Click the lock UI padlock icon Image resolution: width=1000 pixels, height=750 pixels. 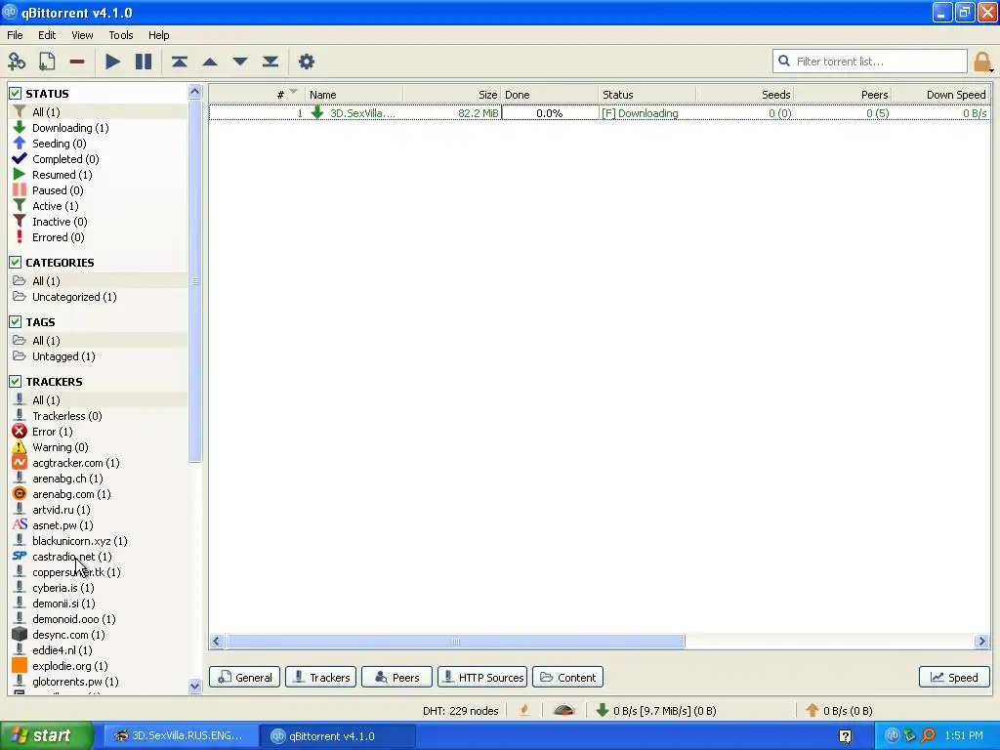coord(981,62)
